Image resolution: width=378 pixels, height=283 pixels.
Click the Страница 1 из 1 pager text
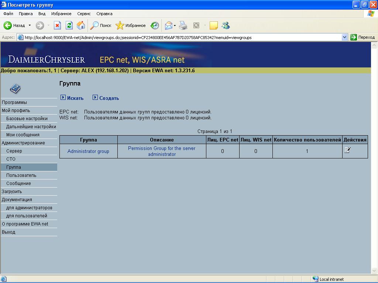click(214, 132)
